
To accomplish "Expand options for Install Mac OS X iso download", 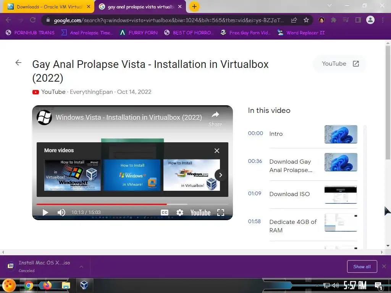I will click(x=81, y=267).
